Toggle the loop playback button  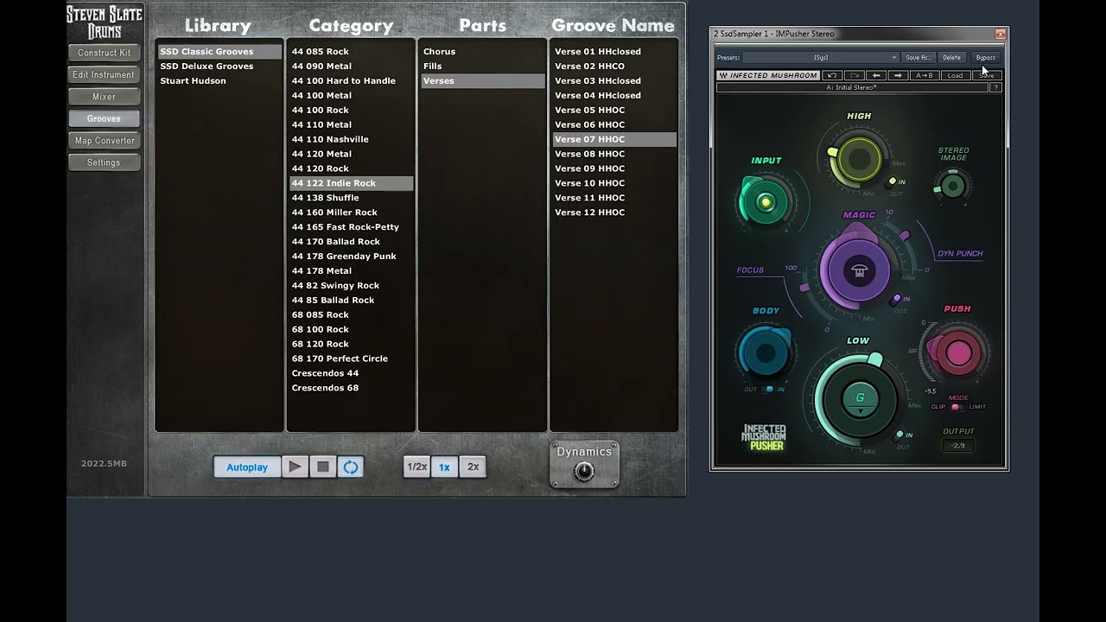coord(350,466)
